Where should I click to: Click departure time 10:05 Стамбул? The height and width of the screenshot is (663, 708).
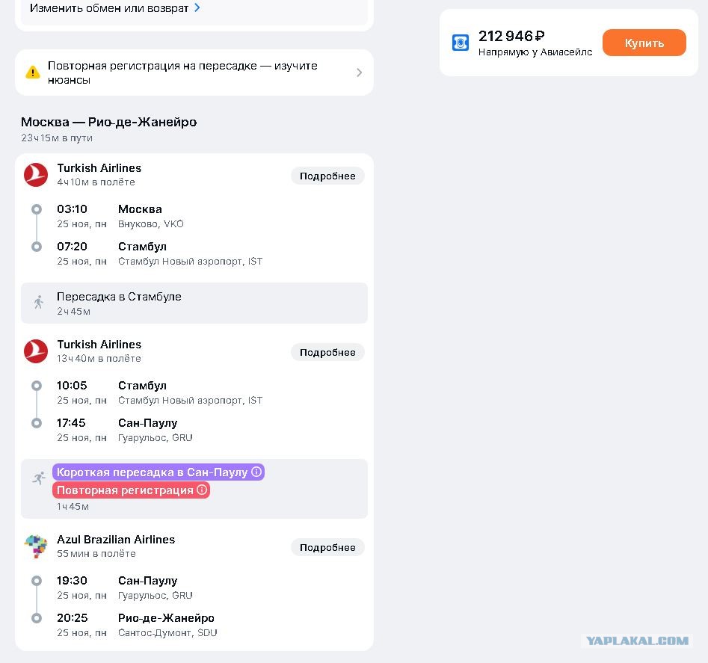tap(72, 386)
